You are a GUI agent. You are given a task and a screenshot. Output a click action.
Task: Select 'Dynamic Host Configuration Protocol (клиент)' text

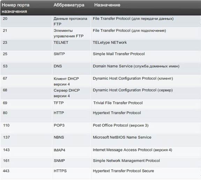coord(133,78)
